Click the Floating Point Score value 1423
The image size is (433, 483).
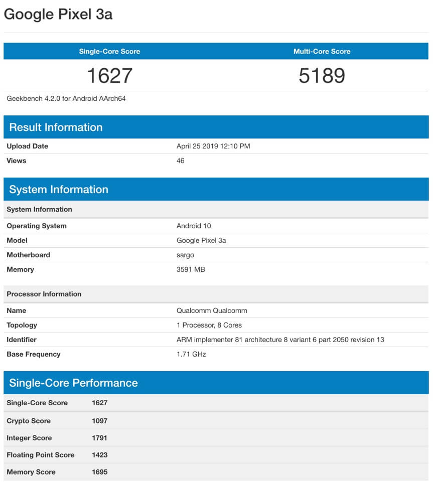[99, 454]
